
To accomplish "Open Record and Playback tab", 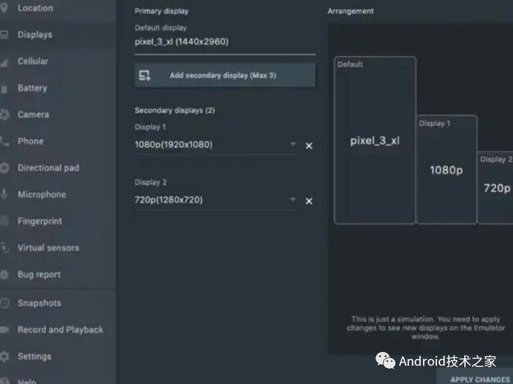I will [x=58, y=330].
